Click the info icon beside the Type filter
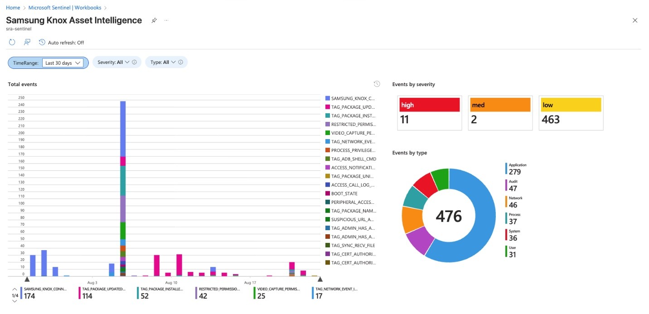 [x=180, y=62]
